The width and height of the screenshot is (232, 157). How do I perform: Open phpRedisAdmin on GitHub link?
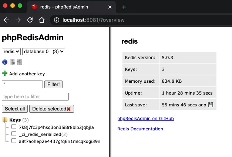[145, 119]
